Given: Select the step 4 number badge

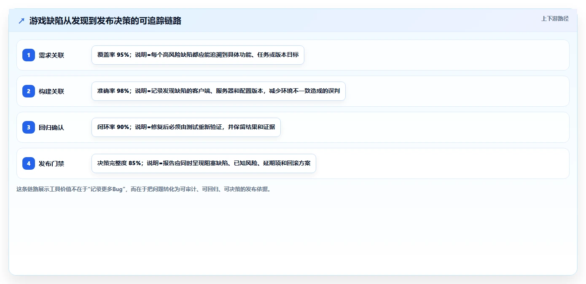Looking at the screenshot, I should [29, 163].
